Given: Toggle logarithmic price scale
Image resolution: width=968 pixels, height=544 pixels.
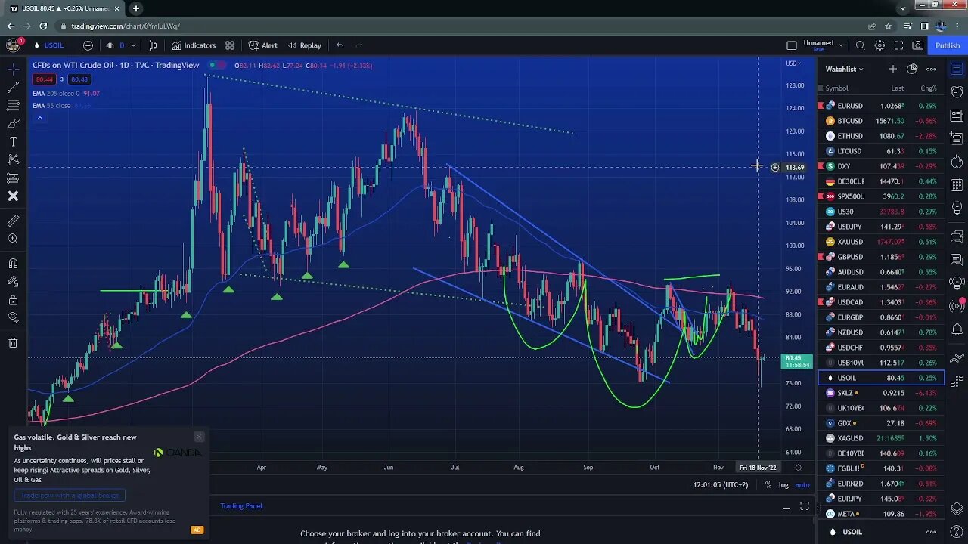Looking at the screenshot, I should [x=783, y=485].
